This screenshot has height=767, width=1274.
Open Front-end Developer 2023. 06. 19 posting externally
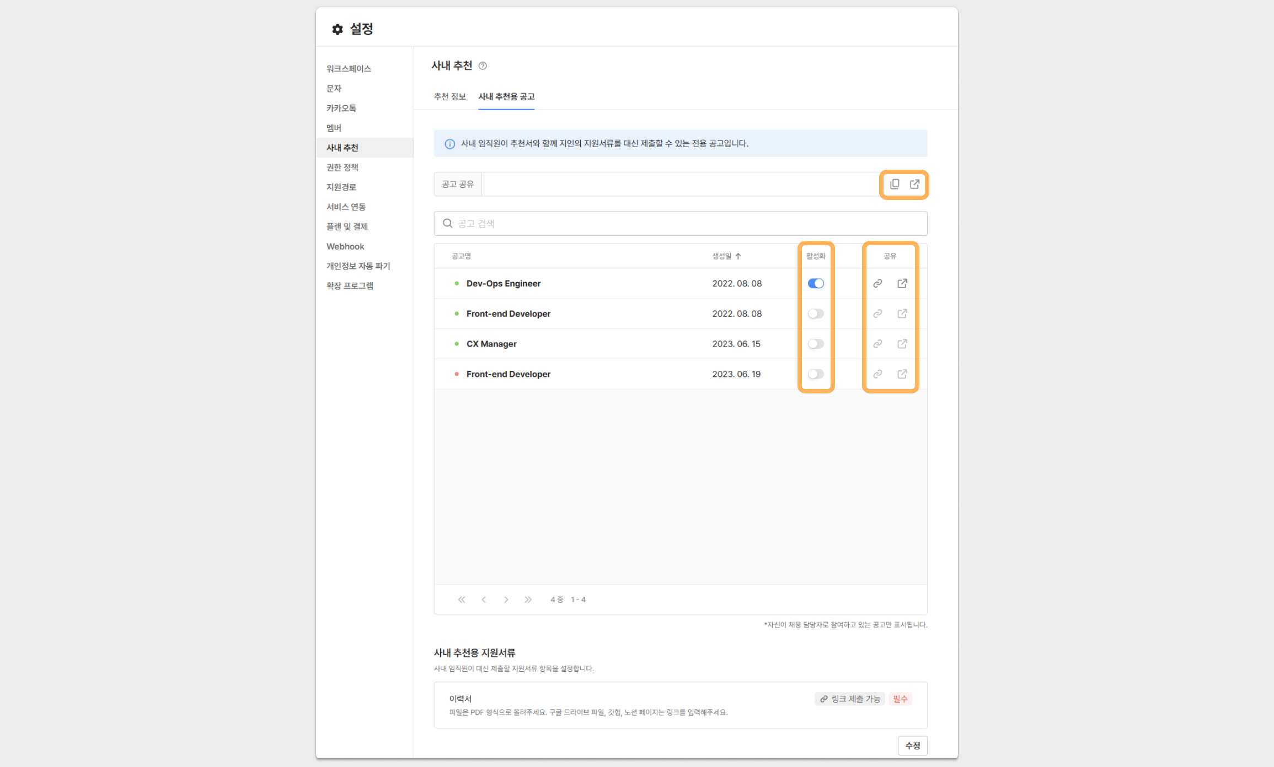tap(902, 374)
